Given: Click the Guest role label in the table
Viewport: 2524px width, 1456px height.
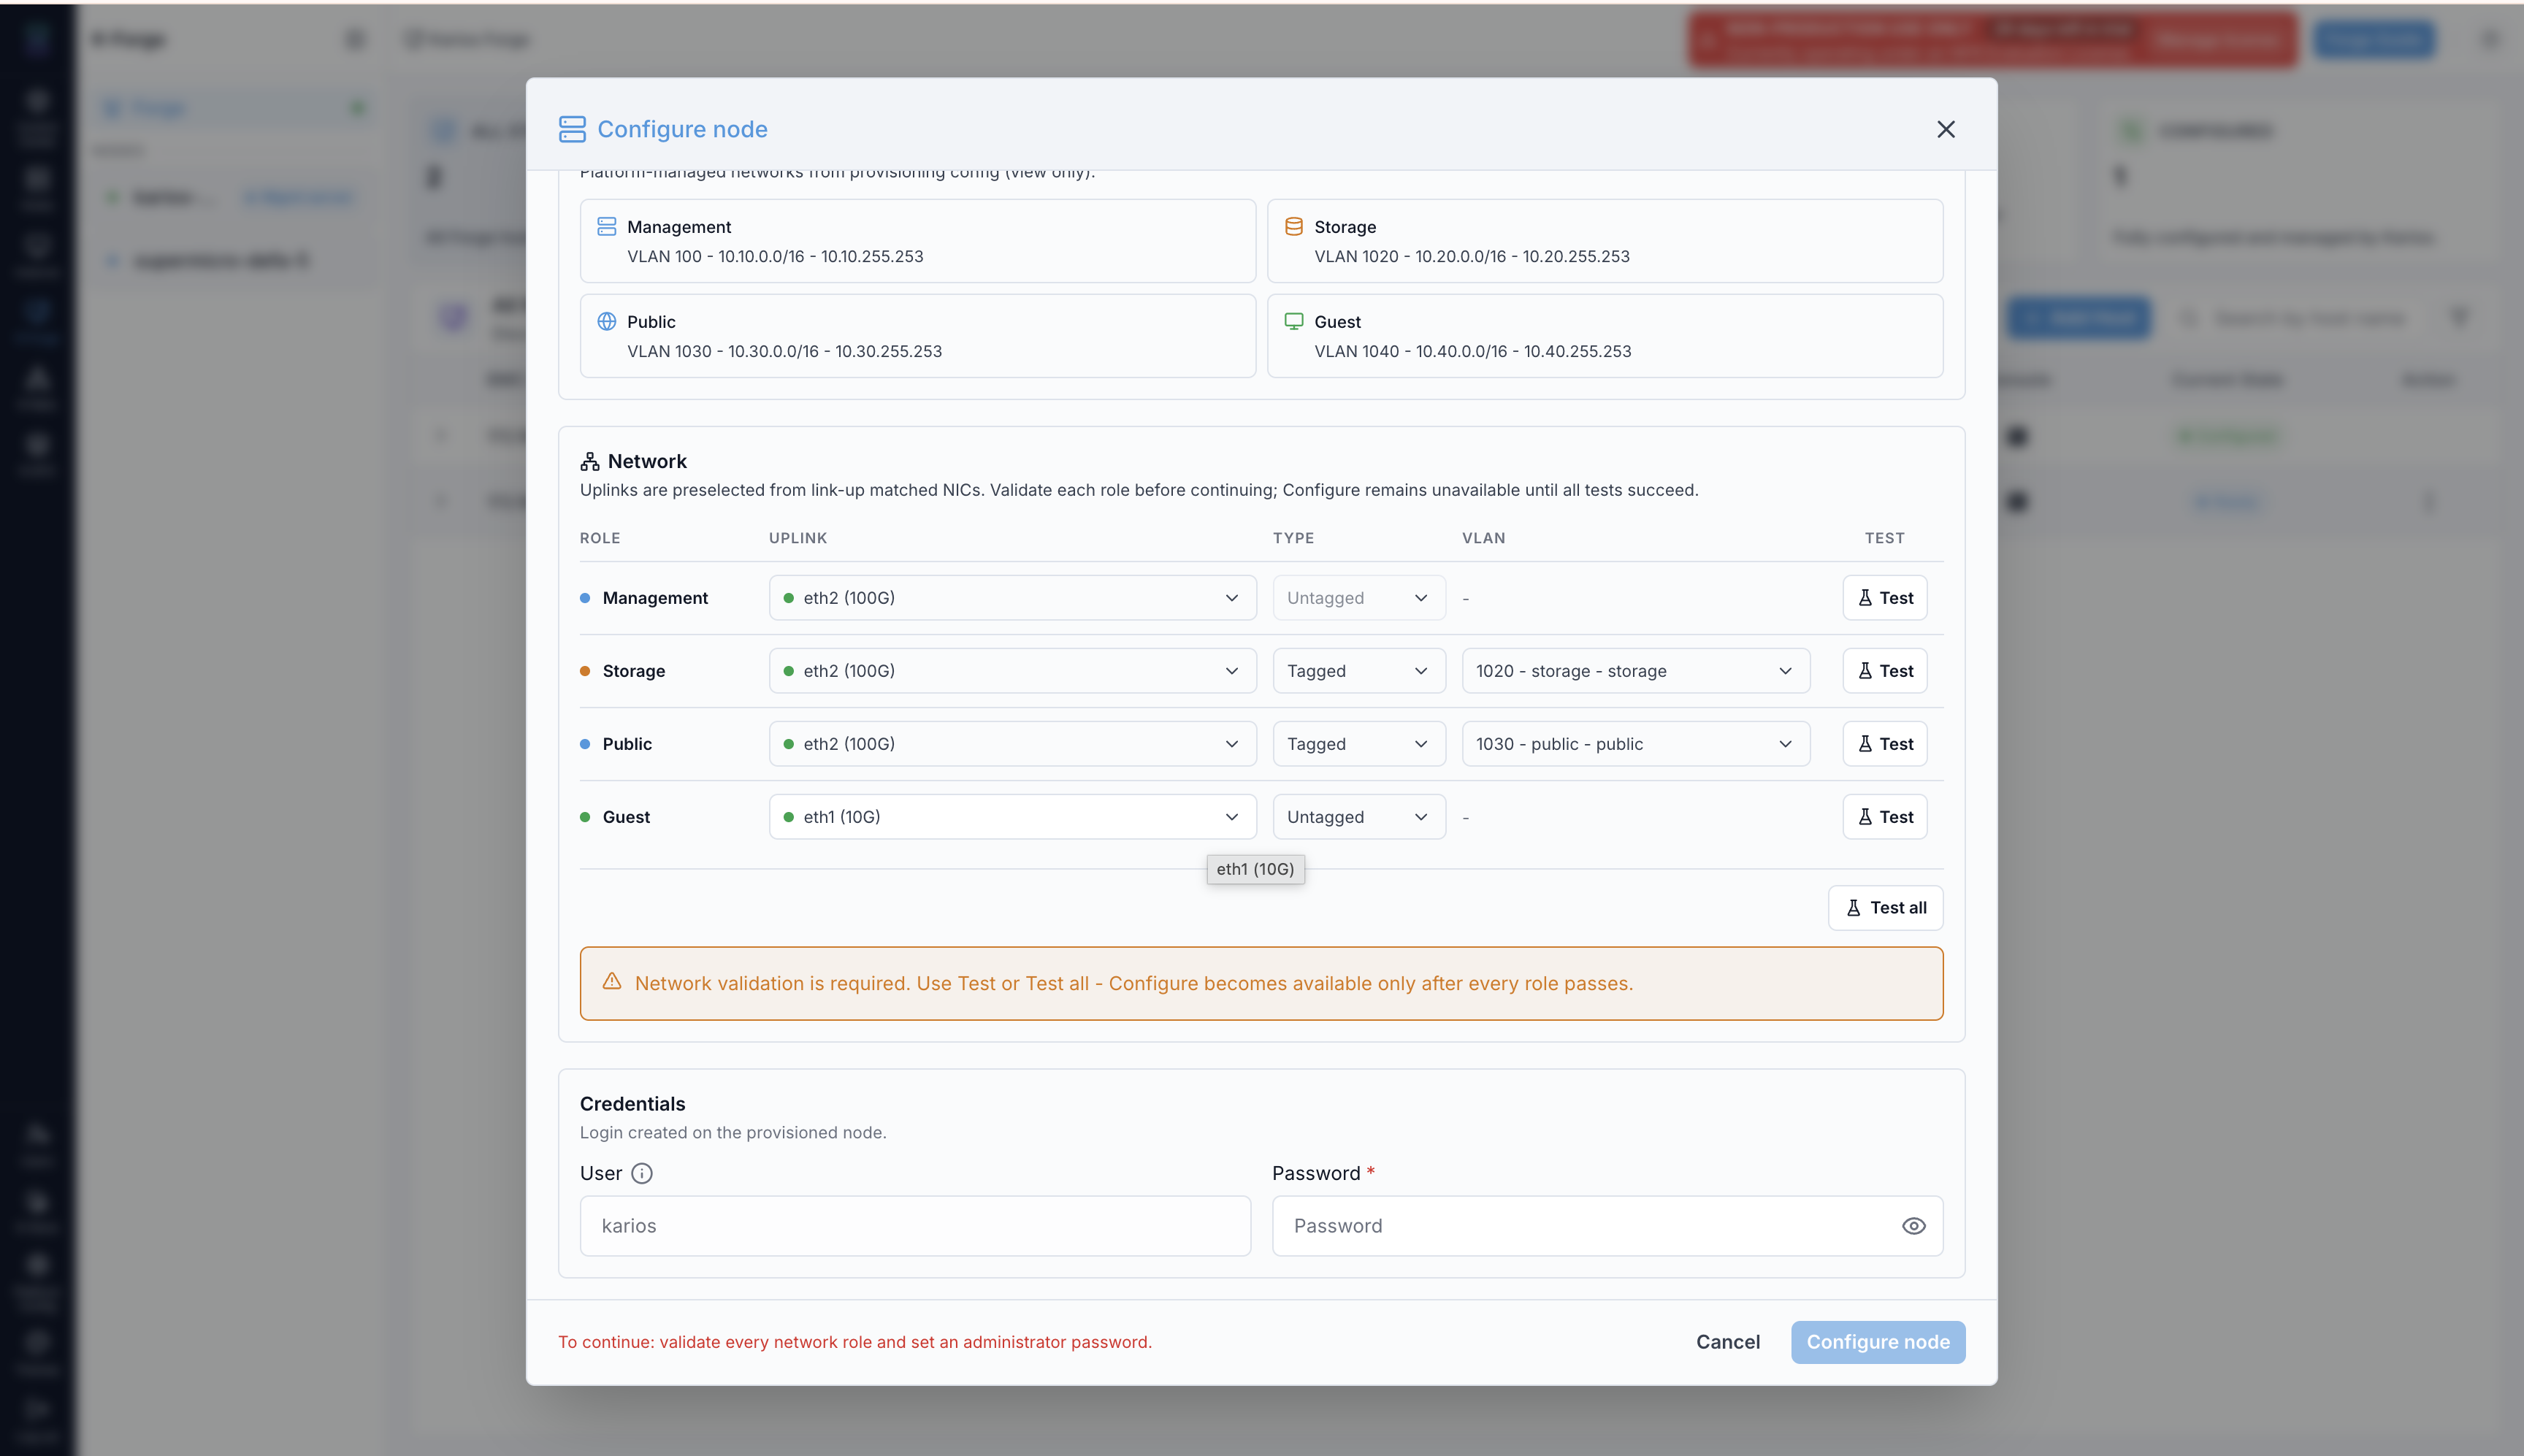Looking at the screenshot, I should click(x=626, y=817).
